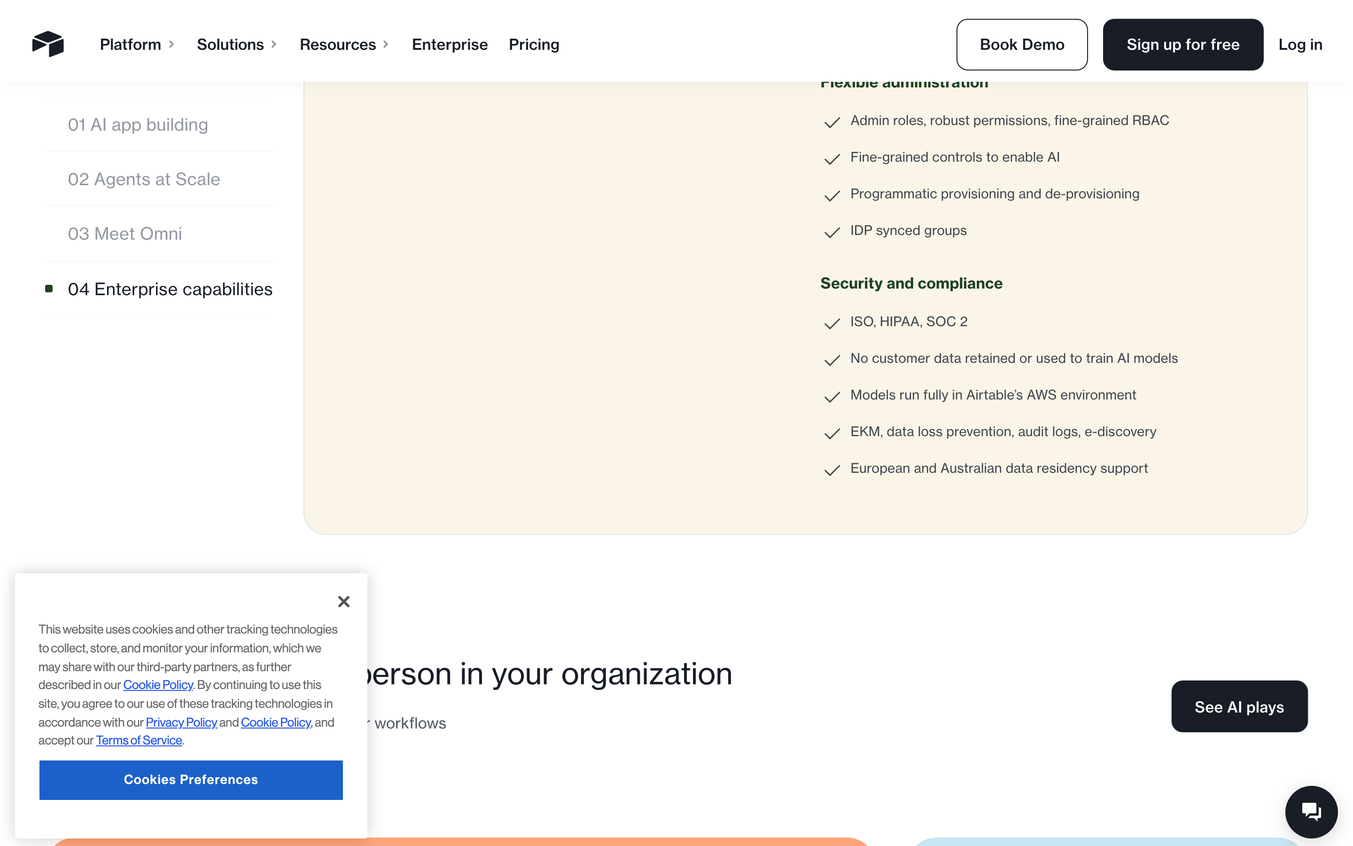Image resolution: width=1353 pixels, height=846 pixels.
Task: Click the Security and compliance heading
Action: pyautogui.click(x=911, y=284)
